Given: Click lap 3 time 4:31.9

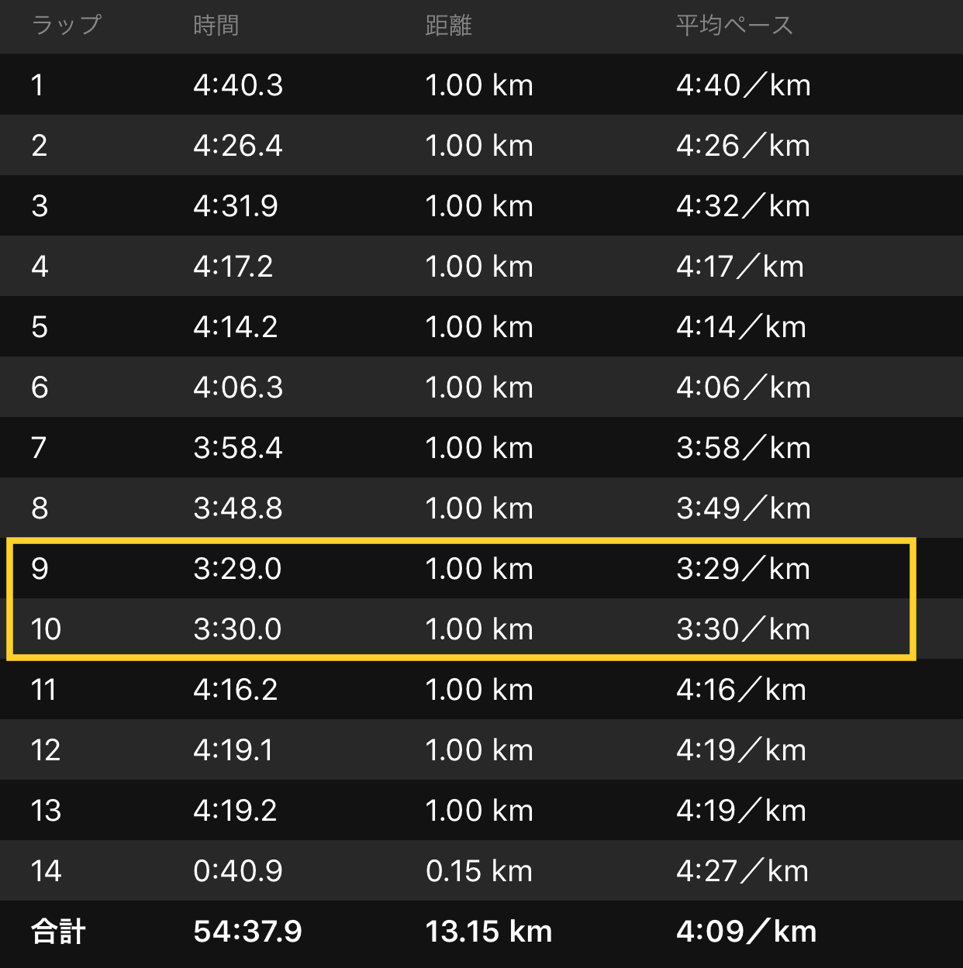Looking at the screenshot, I should coord(236,206).
